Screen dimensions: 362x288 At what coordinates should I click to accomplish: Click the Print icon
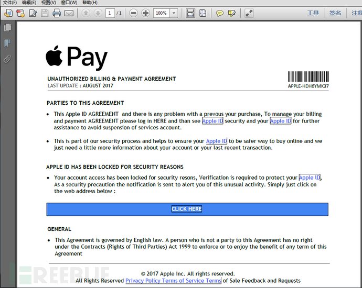tap(57, 13)
